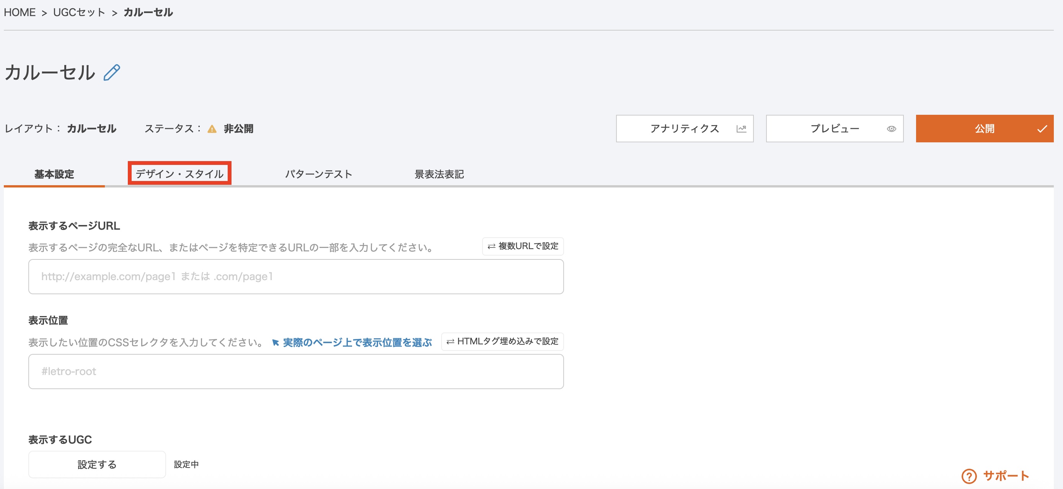Click the checkmark icon on 公開 button

[1042, 129]
